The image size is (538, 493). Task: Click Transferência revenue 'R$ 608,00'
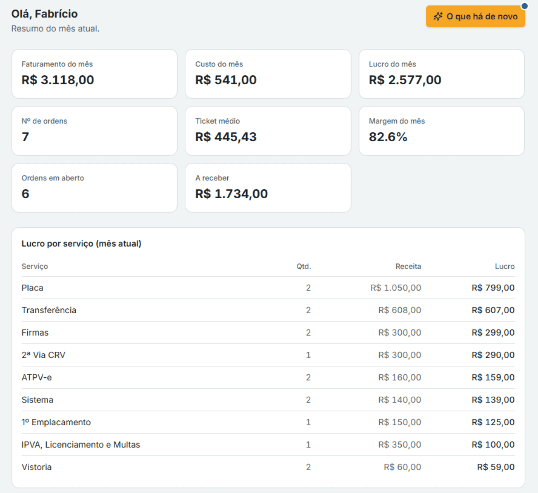click(x=400, y=310)
